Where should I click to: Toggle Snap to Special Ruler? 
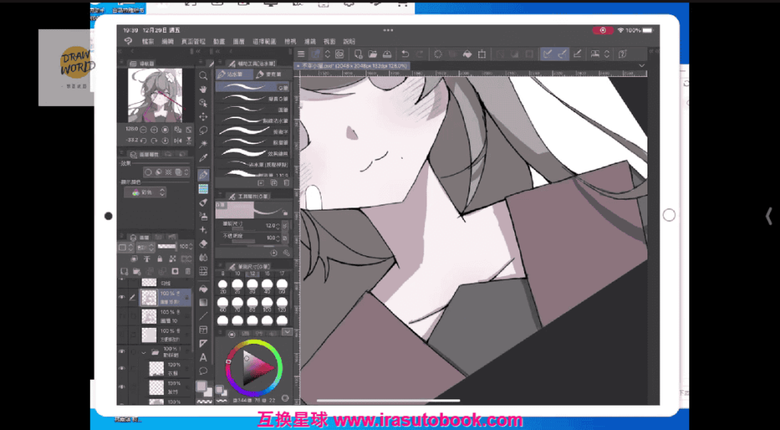coord(563,53)
